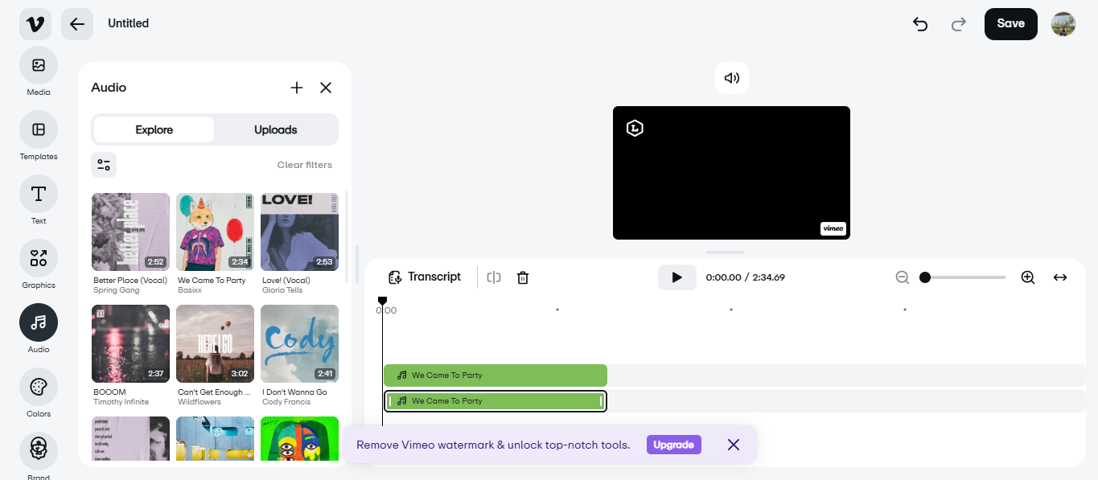Open the Brand panel
The height and width of the screenshot is (480, 1098).
[39, 451]
